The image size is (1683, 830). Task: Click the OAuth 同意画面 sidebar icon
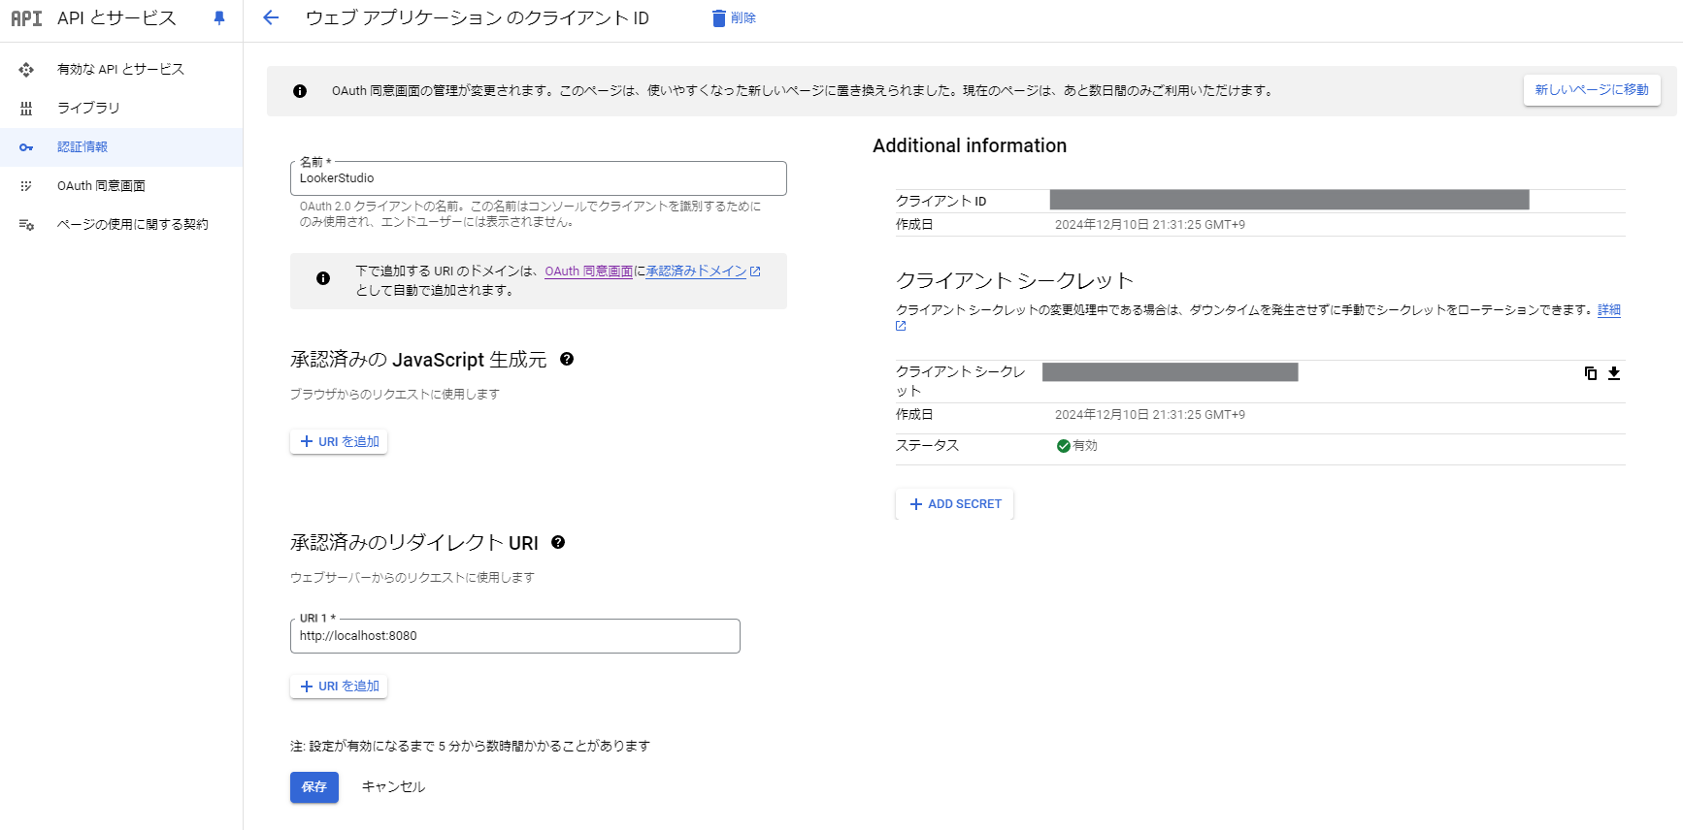pyautogui.click(x=26, y=186)
